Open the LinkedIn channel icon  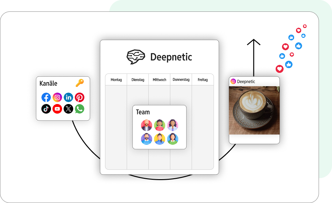pyautogui.click(x=68, y=97)
